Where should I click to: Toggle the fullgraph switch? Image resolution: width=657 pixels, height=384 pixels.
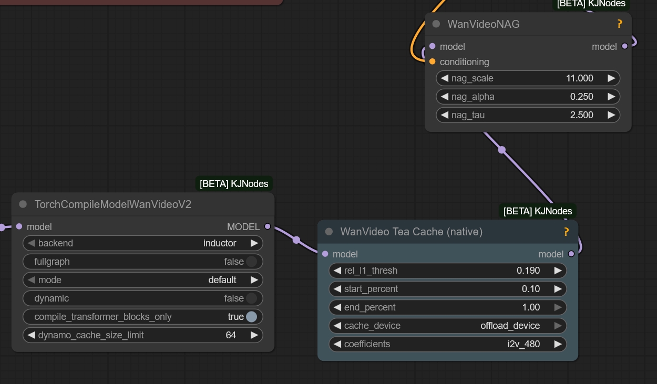[251, 262]
